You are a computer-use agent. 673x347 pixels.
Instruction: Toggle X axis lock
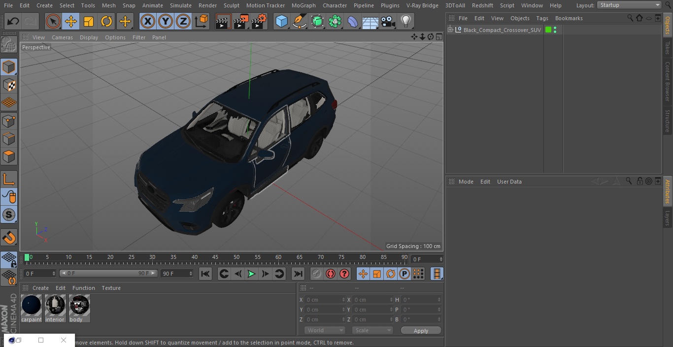[147, 21]
